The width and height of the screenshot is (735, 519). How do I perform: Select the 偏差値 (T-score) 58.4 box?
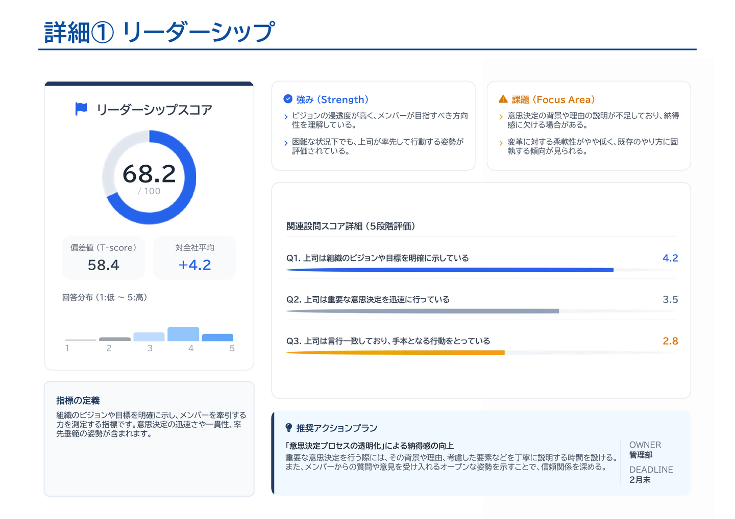tap(104, 257)
